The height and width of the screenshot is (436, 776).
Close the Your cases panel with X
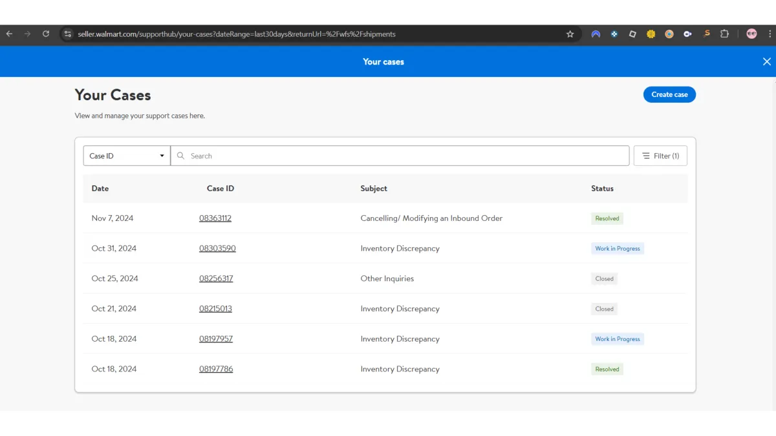pos(766,62)
